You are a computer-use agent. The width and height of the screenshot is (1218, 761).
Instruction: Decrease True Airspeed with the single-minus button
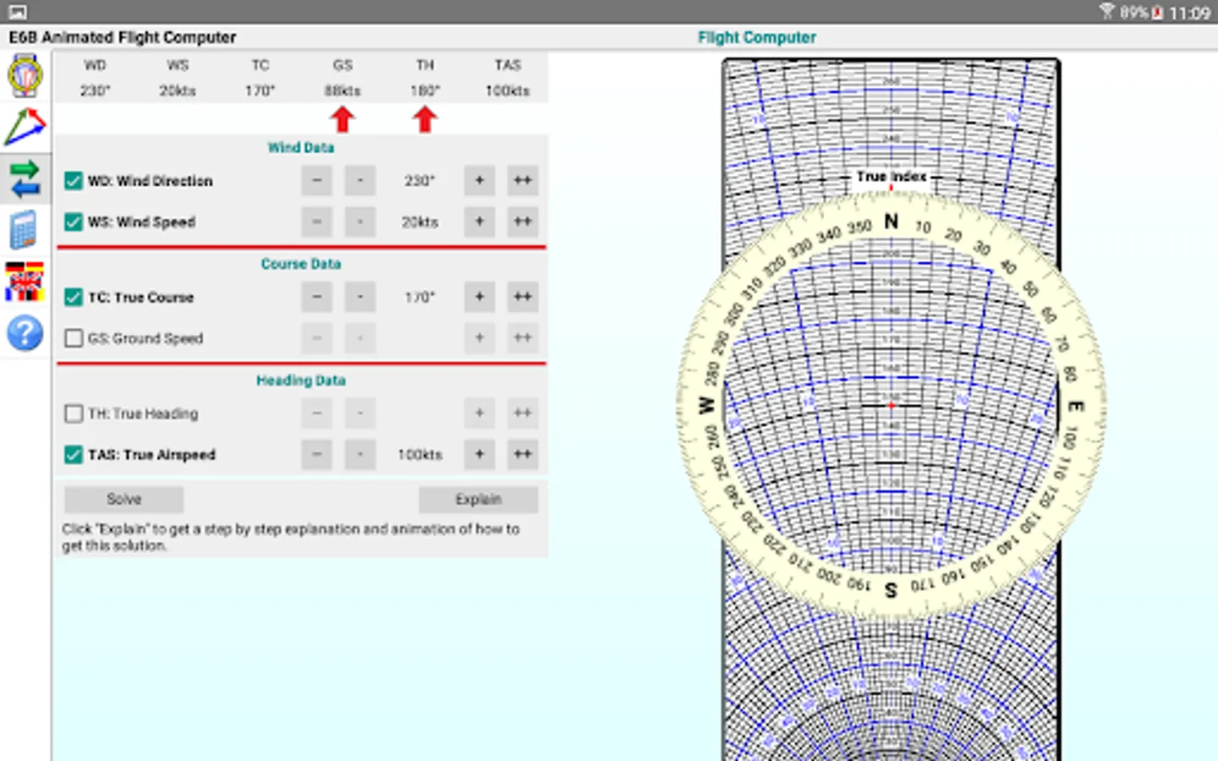point(360,454)
